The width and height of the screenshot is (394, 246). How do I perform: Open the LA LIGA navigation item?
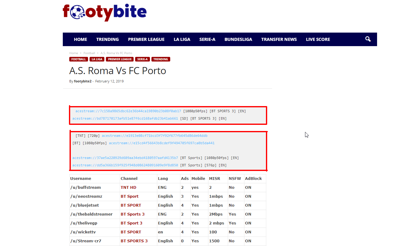coord(182,39)
